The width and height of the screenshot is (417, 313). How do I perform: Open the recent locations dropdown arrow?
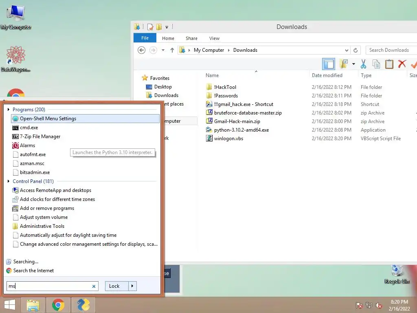tap(163, 50)
